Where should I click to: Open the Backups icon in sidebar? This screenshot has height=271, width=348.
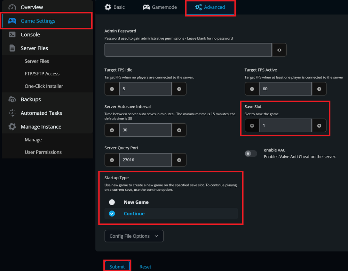pos(12,99)
